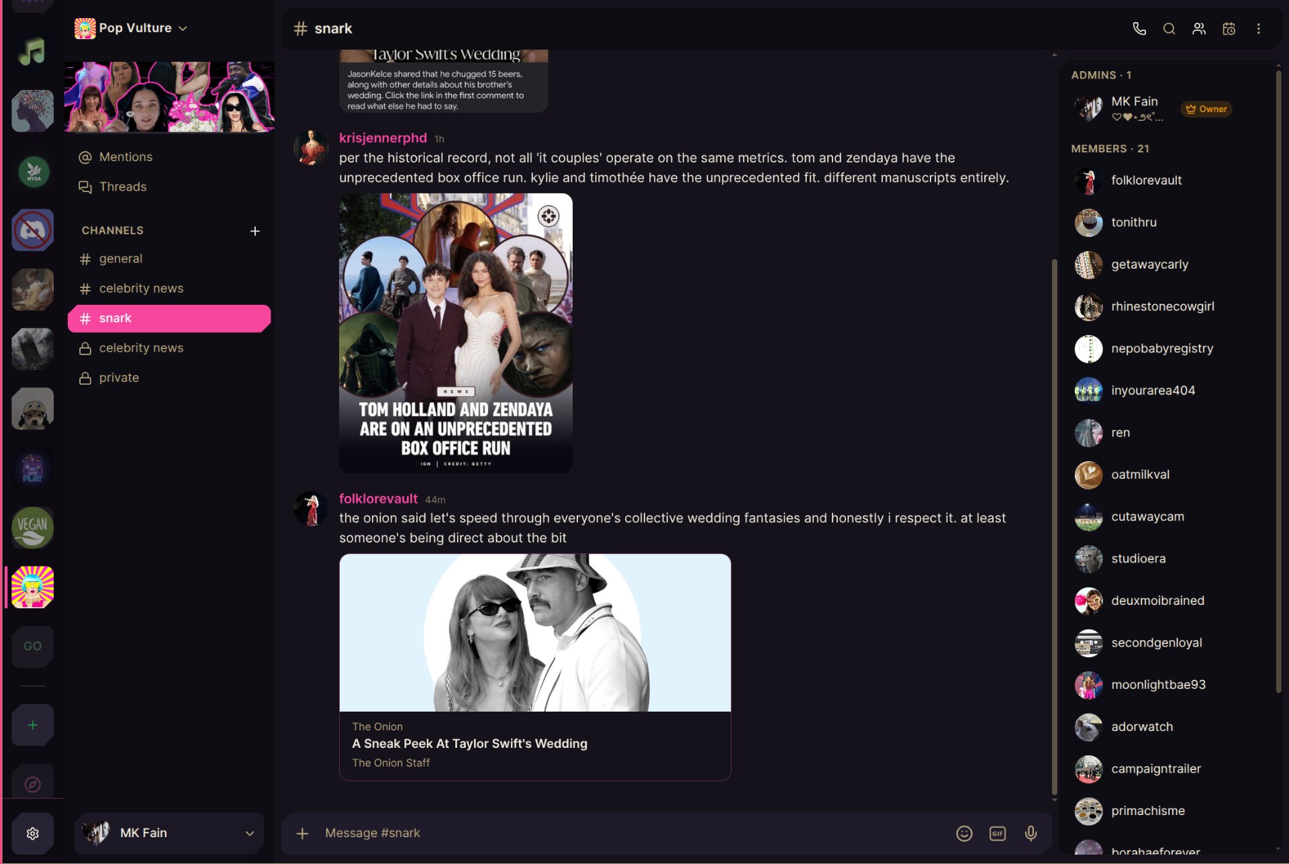The width and height of the screenshot is (1289, 864).
Task: Switch to the general channel
Action: (169, 258)
